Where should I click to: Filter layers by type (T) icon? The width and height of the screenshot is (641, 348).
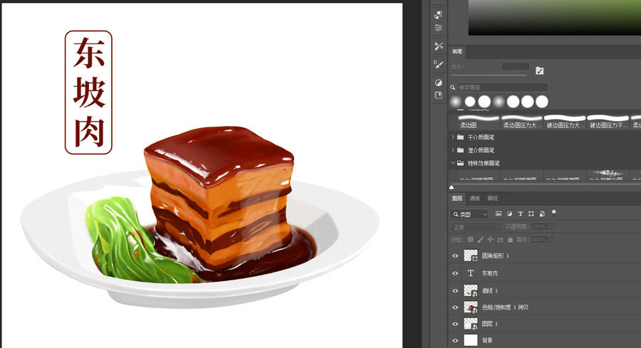click(x=521, y=213)
